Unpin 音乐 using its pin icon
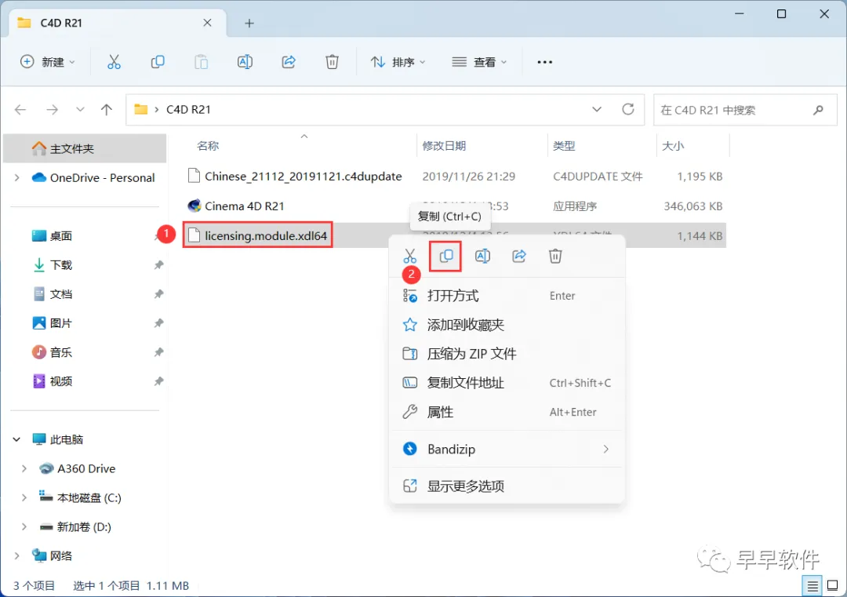 pyautogui.click(x=158, y=352)
